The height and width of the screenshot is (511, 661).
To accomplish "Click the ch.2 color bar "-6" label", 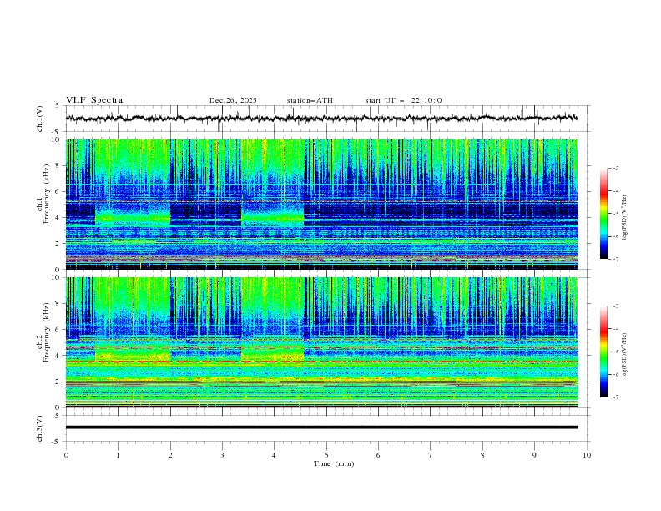I will pos(616,374).
